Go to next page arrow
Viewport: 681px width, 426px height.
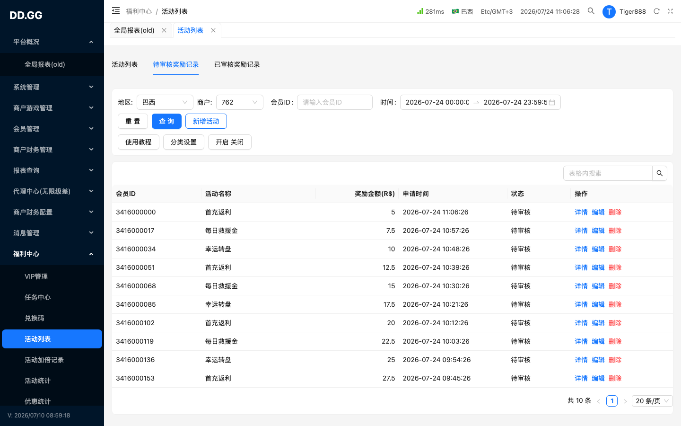click(x=625, y=401)
